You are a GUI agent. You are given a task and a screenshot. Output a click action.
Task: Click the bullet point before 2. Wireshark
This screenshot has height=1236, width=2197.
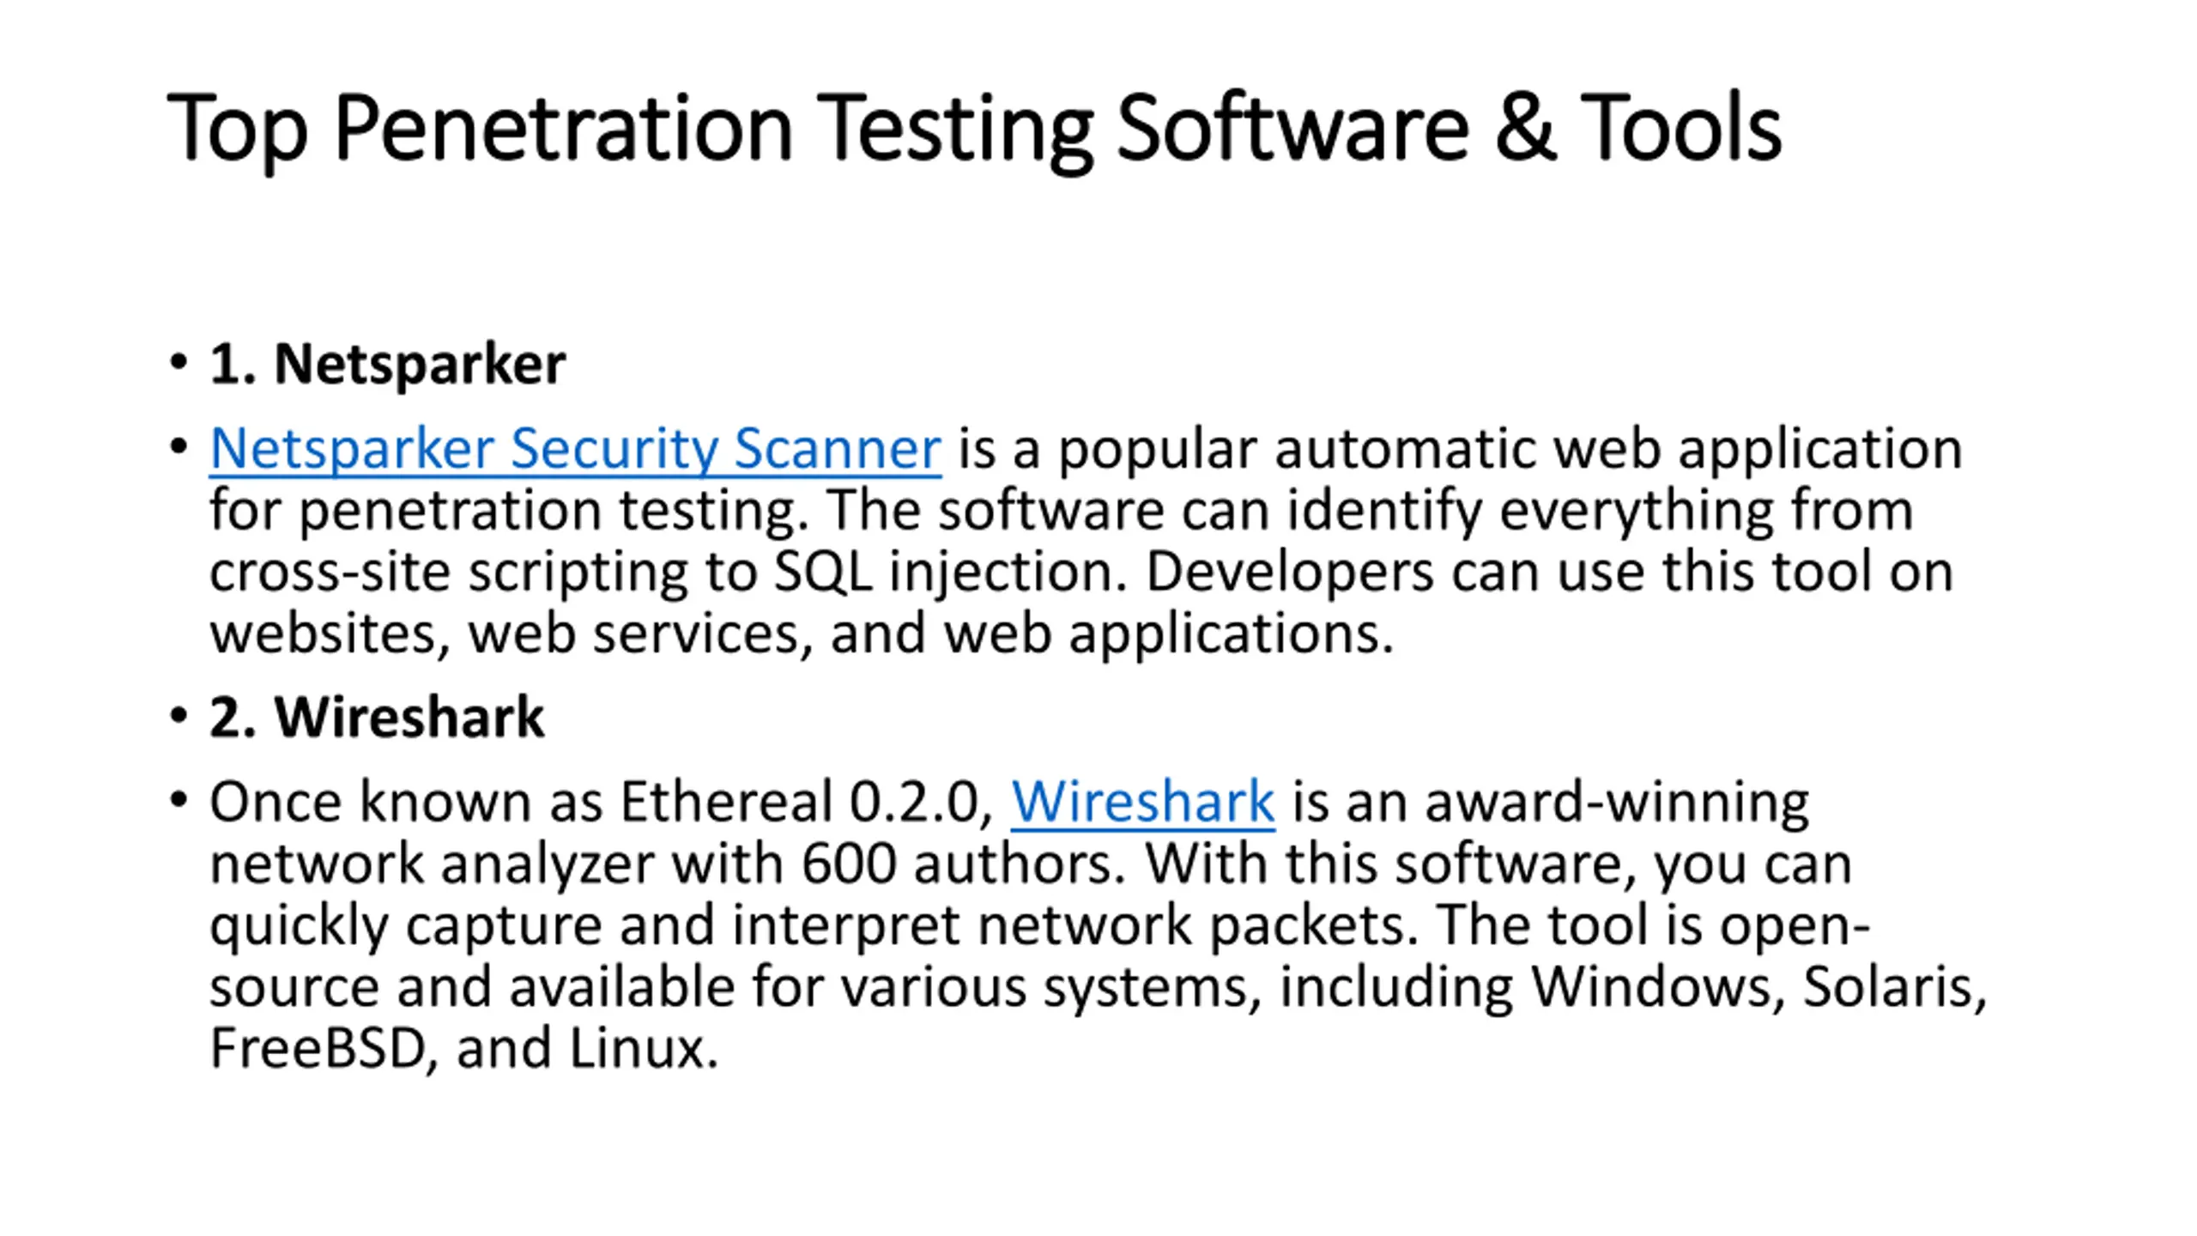coord(179,715)
